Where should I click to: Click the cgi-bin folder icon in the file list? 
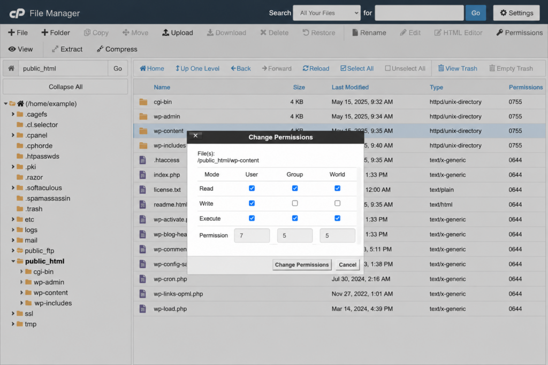143,102
